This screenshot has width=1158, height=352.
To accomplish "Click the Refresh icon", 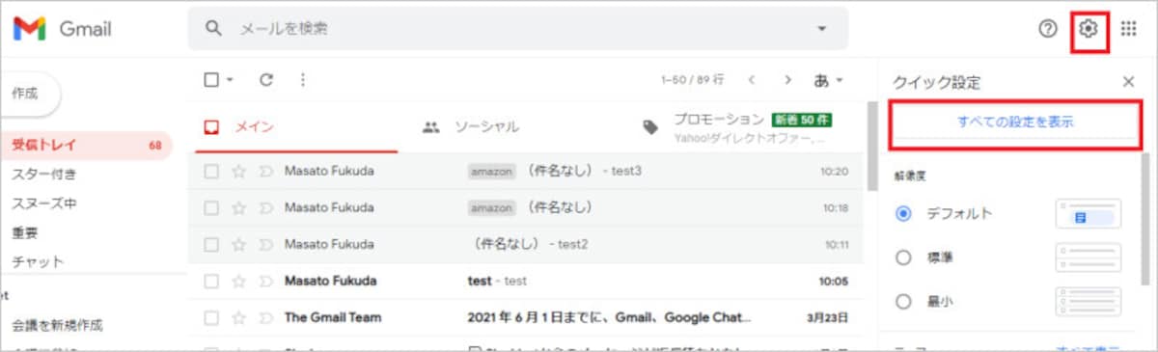I will click(267, 80).
